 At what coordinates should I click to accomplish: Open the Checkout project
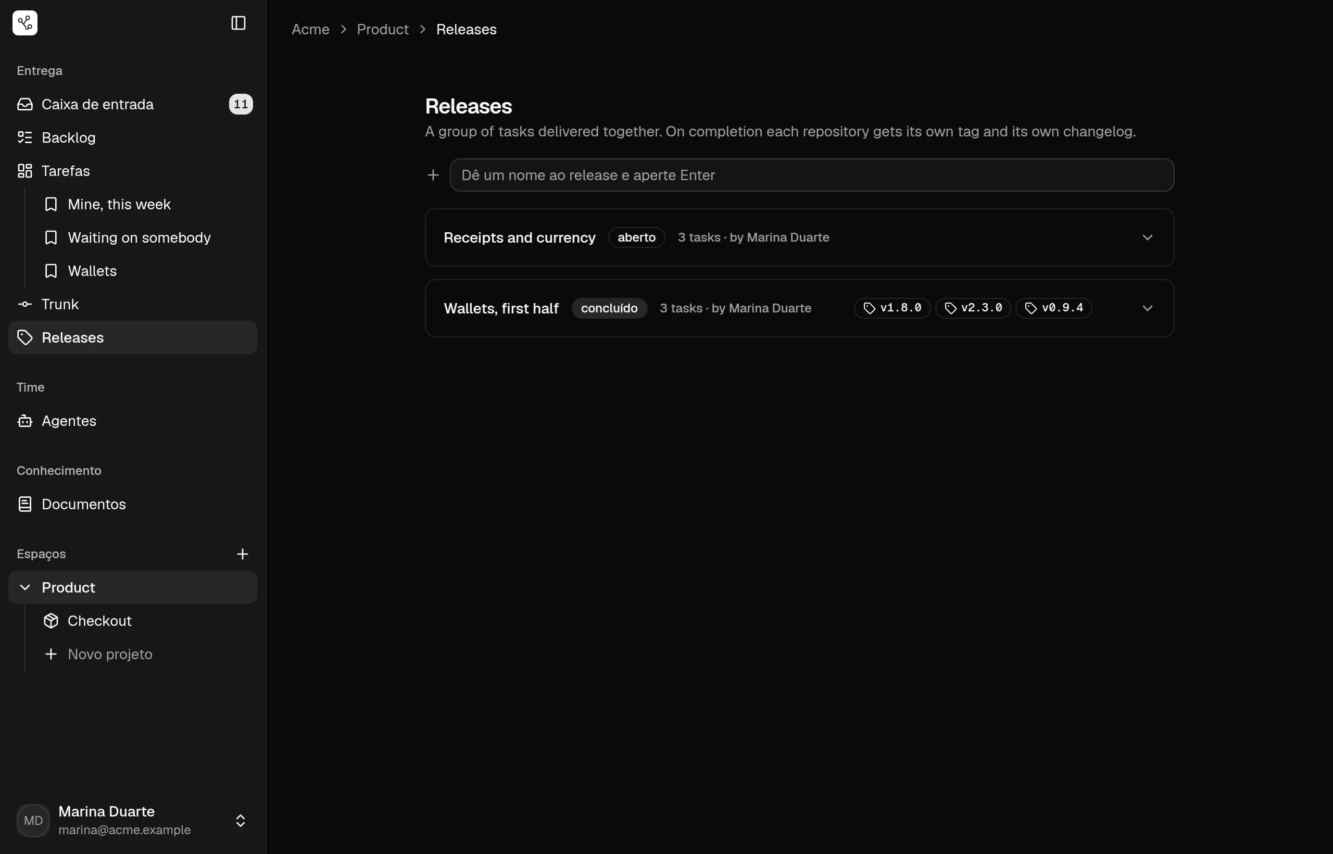(145, 621)
